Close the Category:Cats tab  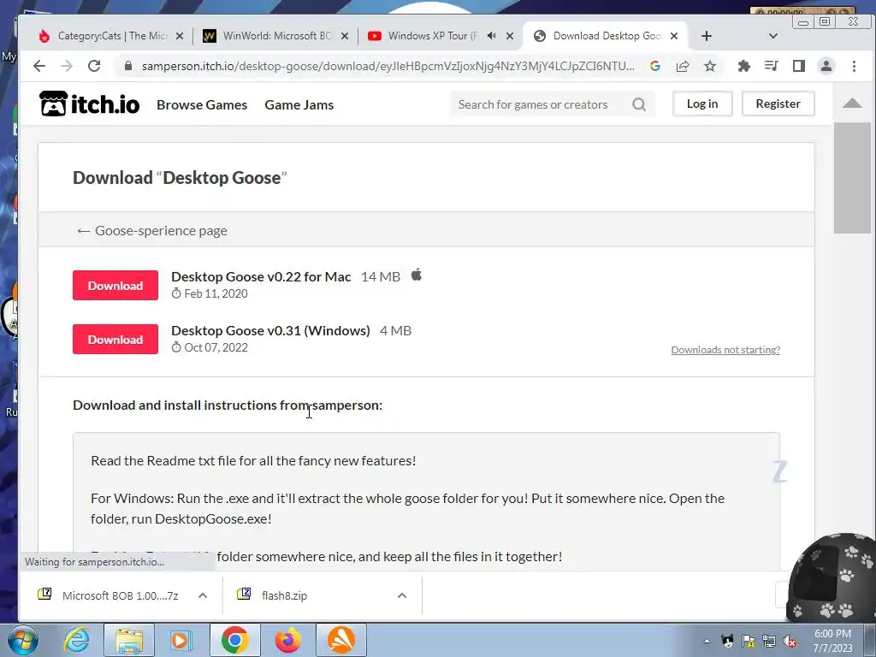click(x=180, y=36)
